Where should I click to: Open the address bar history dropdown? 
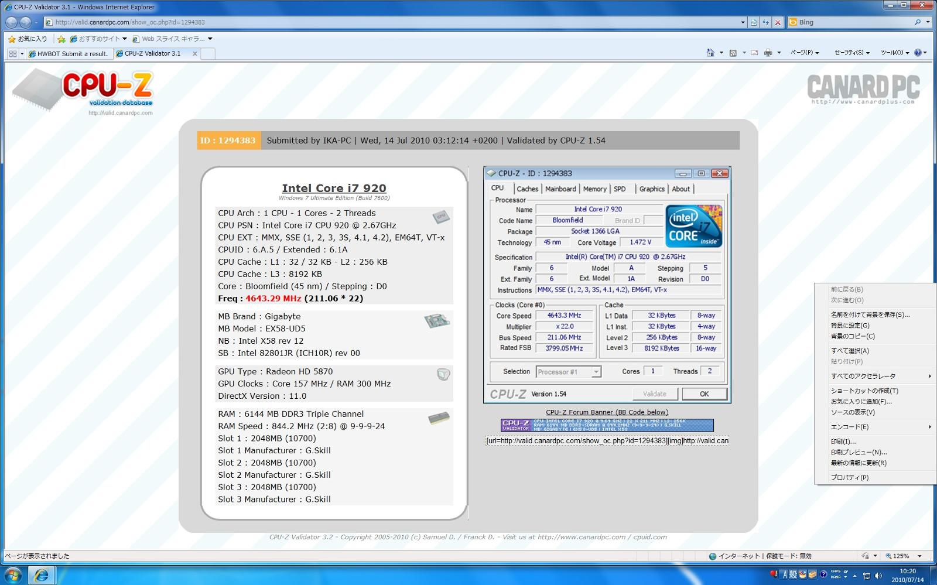point(743,22)
